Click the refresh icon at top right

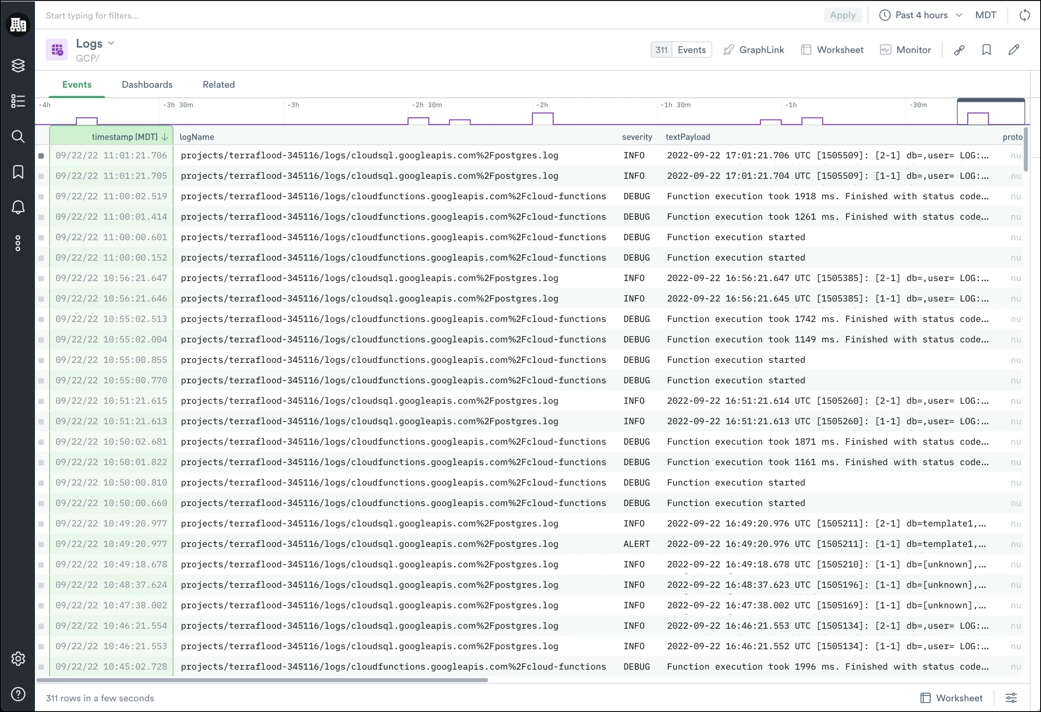coord(1025,15)
